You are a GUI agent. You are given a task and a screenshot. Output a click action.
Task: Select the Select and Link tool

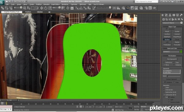click(x=2, y=8)
